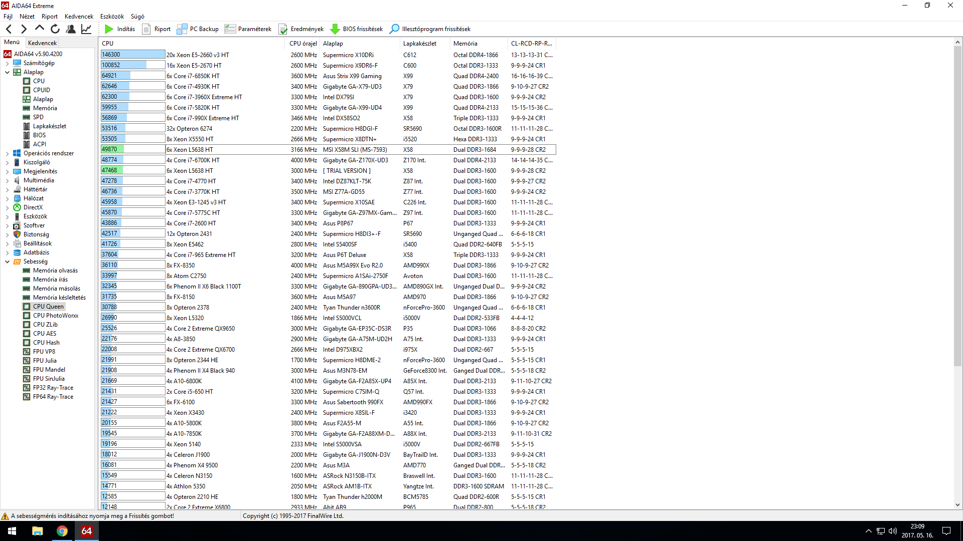Select FP64 Ray-Trace benchmark item
The height and width of the screenshot is (541, 963).
click(53, 397)
